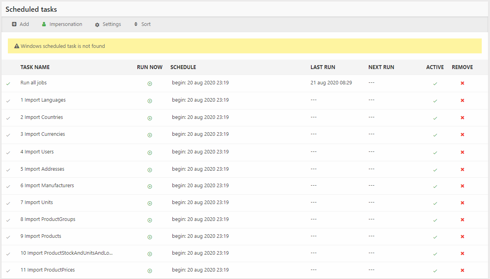Remove the 2 Import Countries task
490x279 pixels.
tap(462, 118)
